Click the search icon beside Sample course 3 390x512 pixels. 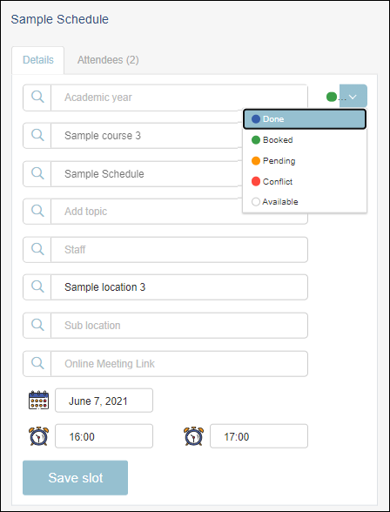point(37,135)
